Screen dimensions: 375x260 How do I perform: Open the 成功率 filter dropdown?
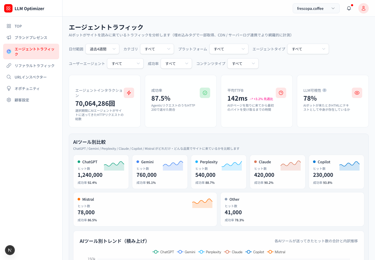pyautogui.click(x=176, y=63)
